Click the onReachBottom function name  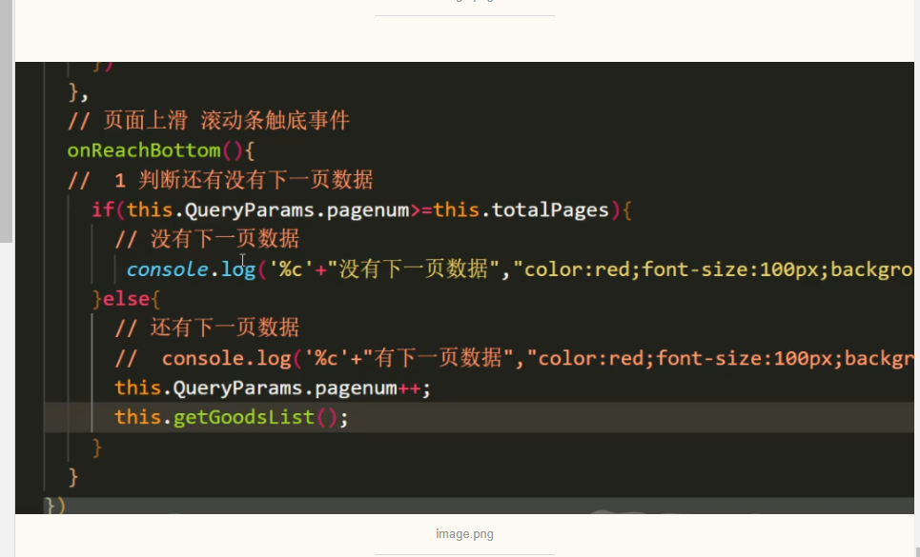click(x=144, y=150)
